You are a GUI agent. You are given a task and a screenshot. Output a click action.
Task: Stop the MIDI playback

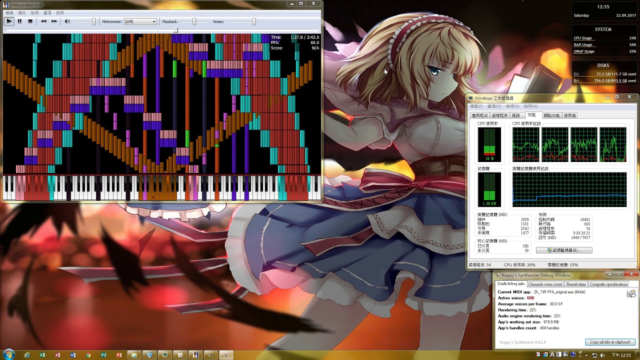(x=30, y=21)
